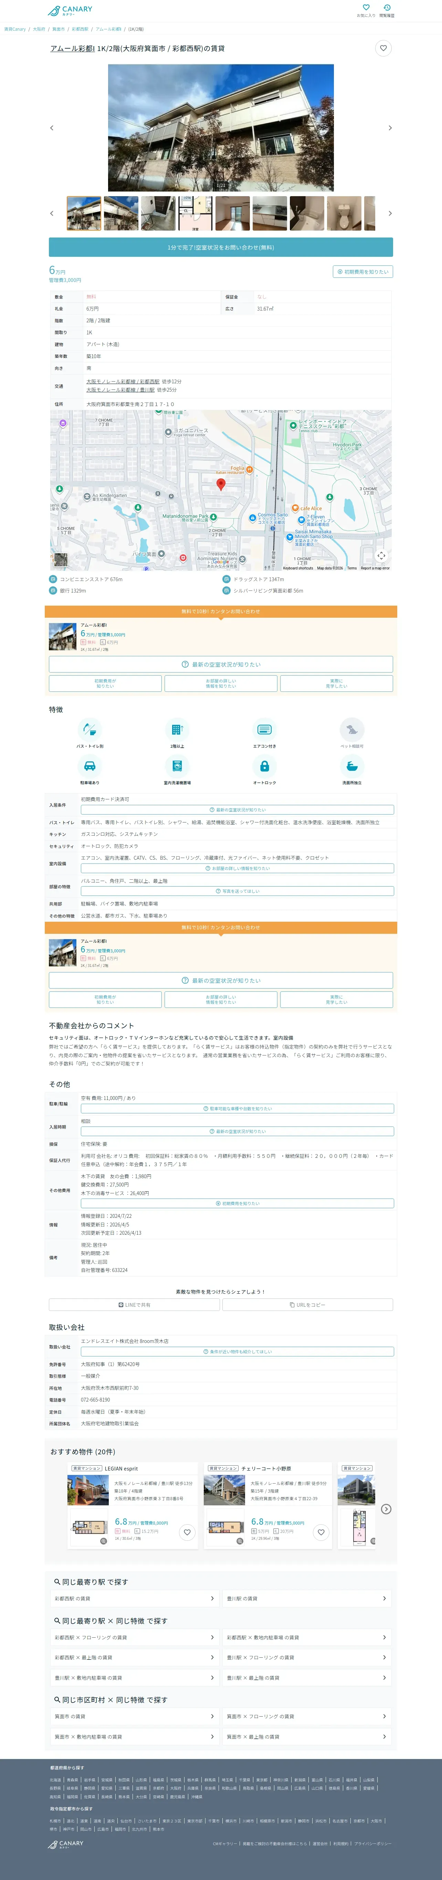Click the エアコン付き feature icon
This screenshot has height=1880, width=442.
tap(265, 729)
